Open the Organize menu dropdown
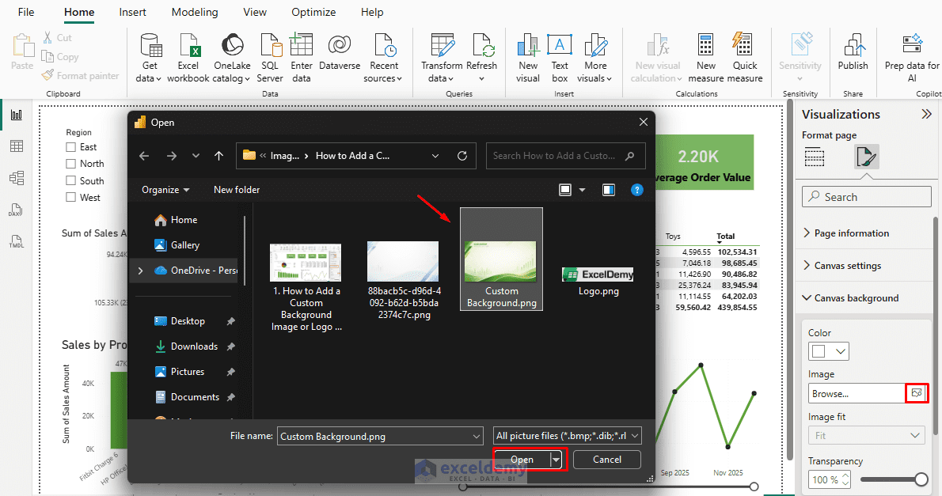The height and width of the screenshot is (496, 942). [165, 190]
